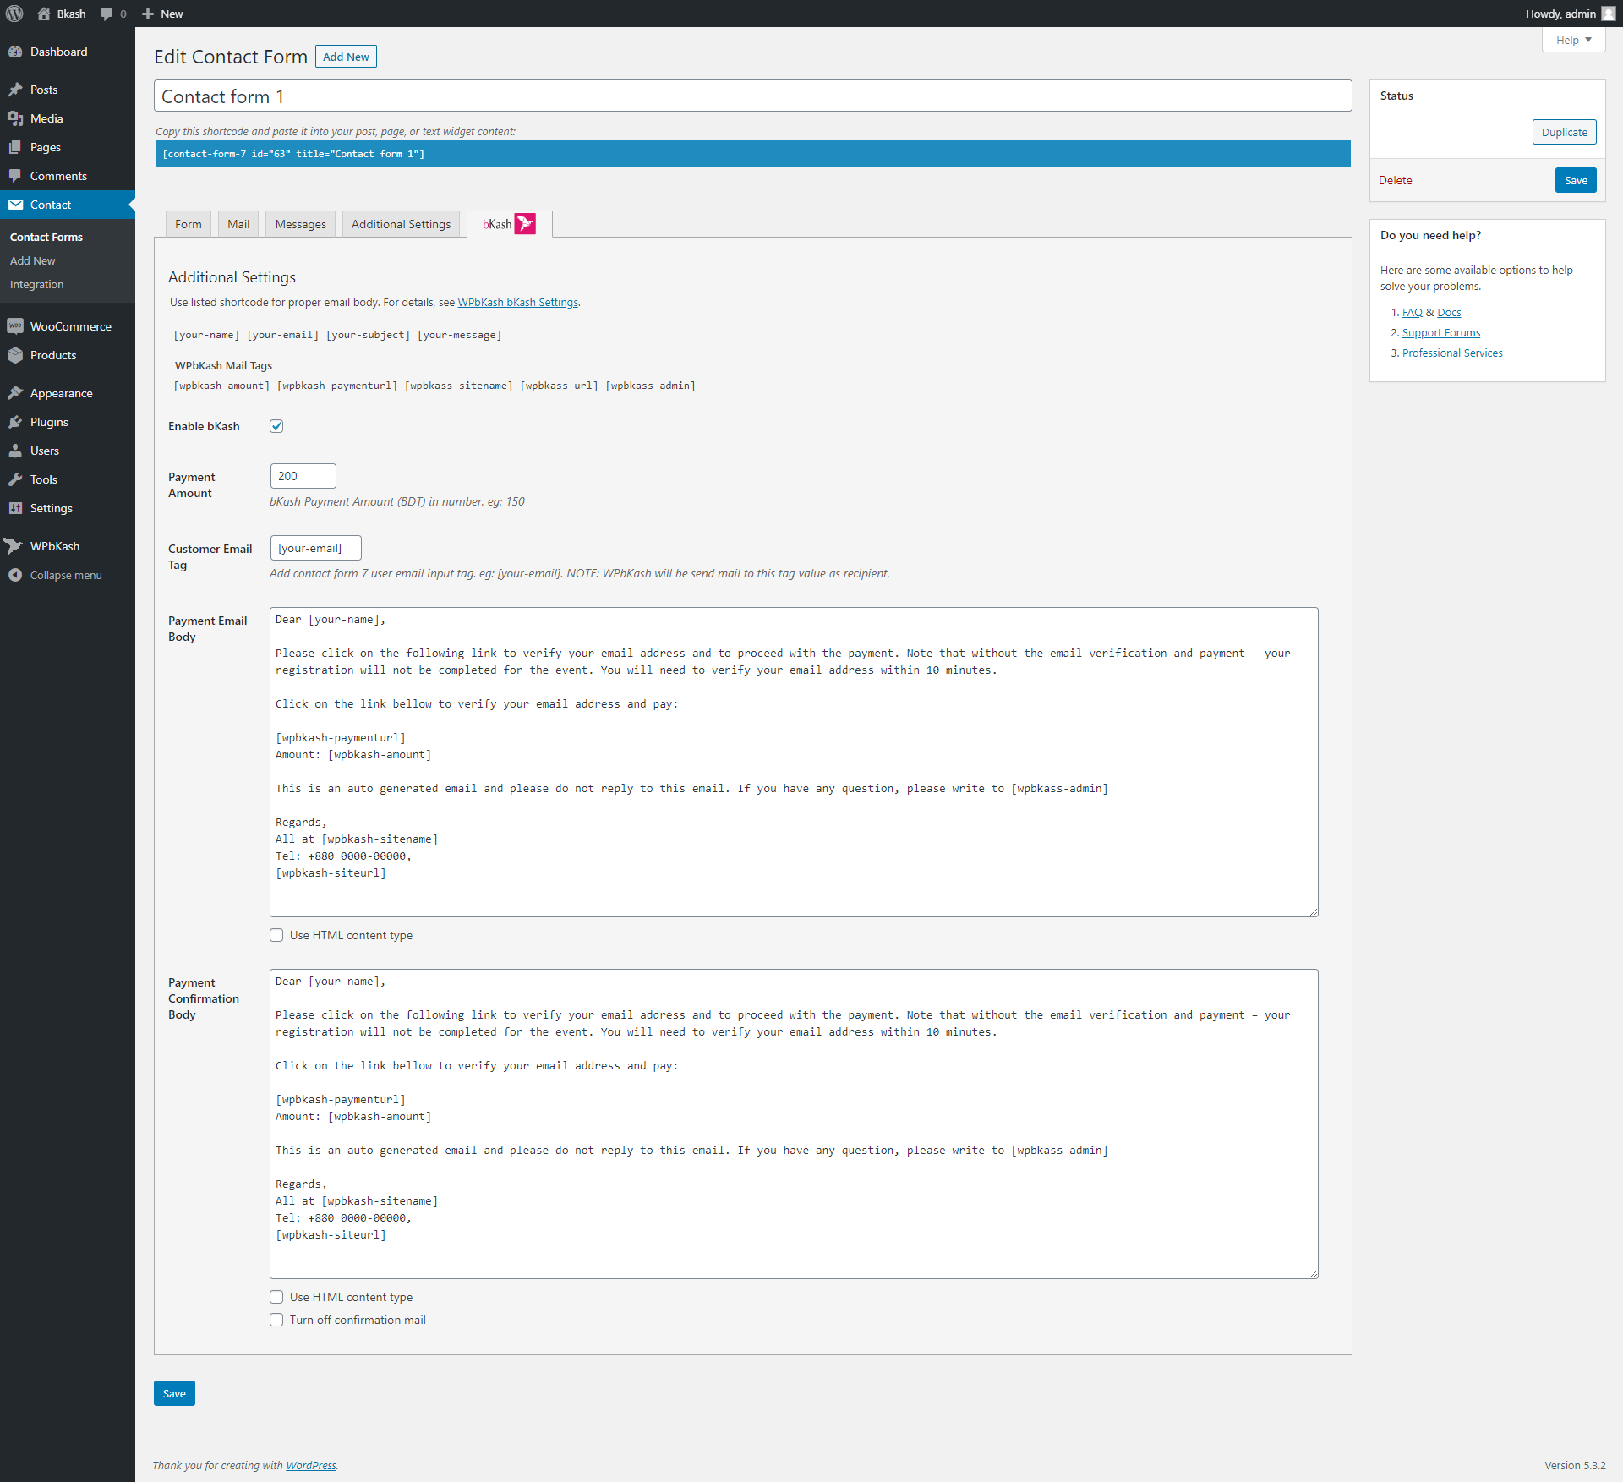Click Save in the Status box
Image resolution: width=1623 pixels, height=1482 pixels.
[x=1576, y=180]
